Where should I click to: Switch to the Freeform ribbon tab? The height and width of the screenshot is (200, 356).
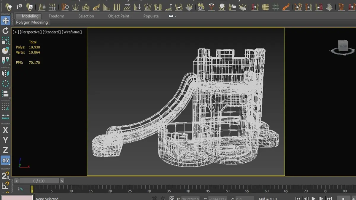[x=56, y=16]
